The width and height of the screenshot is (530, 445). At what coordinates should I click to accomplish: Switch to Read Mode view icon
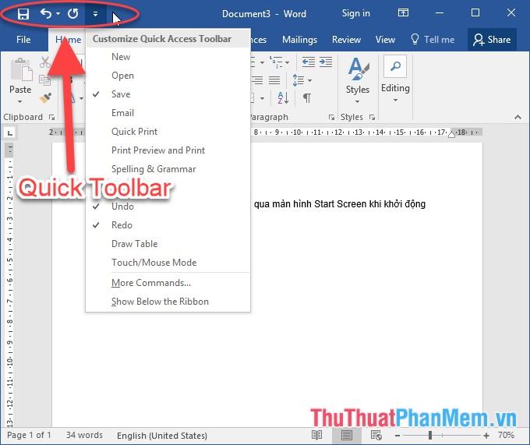coord(316,435)
